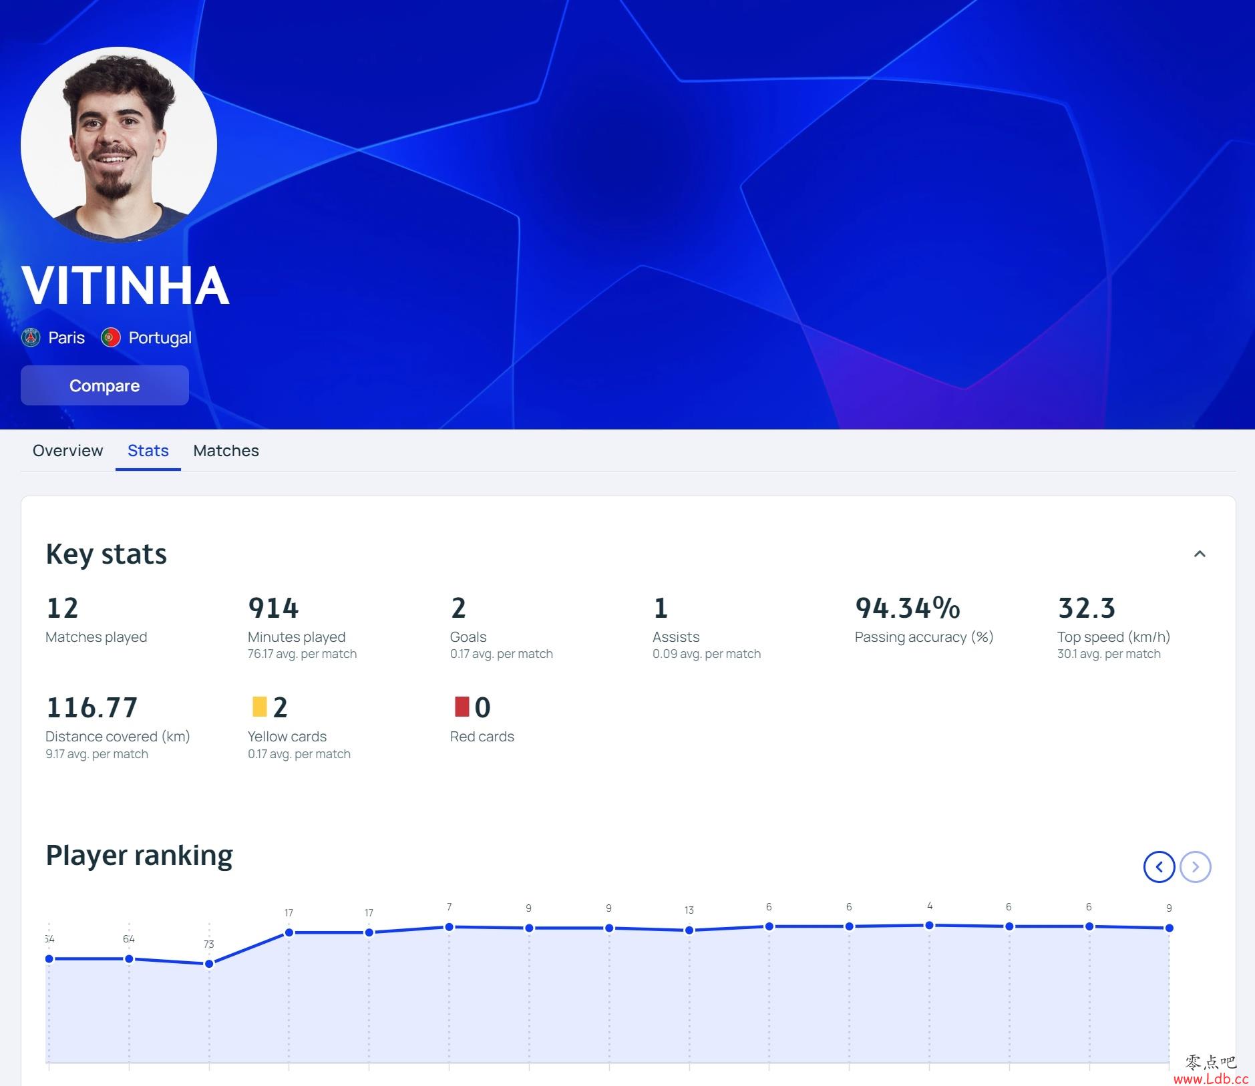Click '9.17 avg. per match' text
This screenshot has height=1086, width=1255.
coord(97,754)
